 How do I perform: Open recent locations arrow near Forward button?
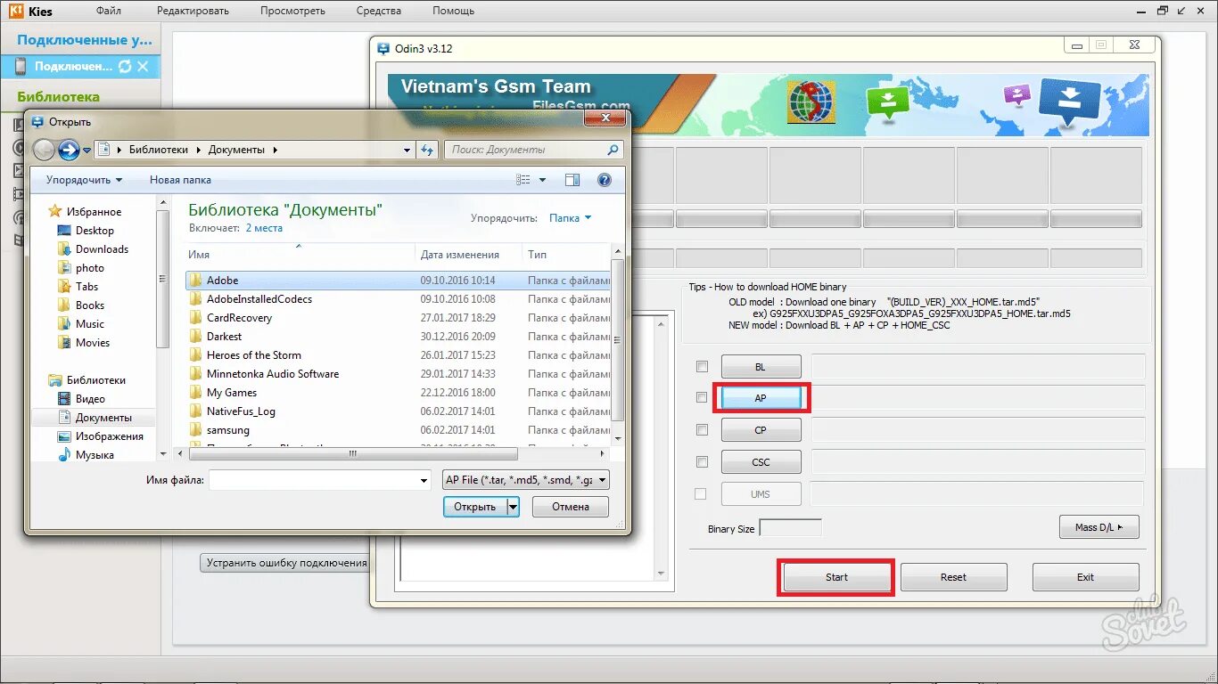click(86, 151)
